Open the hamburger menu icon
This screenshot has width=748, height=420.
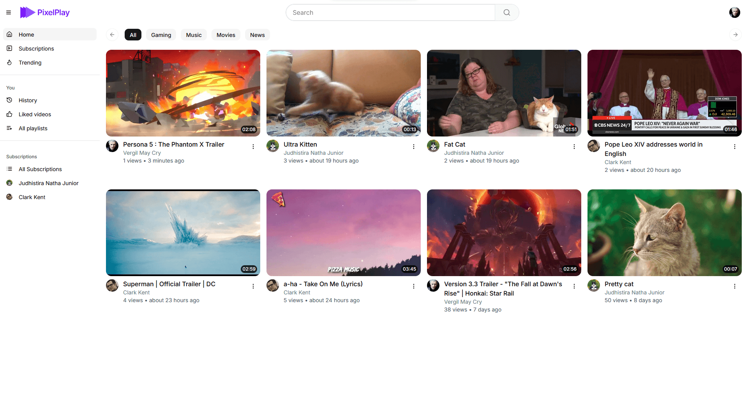[x=9, y=12]
